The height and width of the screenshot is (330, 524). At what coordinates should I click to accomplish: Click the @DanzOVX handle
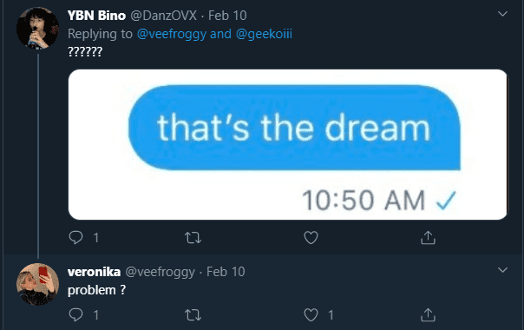[163, 16]
